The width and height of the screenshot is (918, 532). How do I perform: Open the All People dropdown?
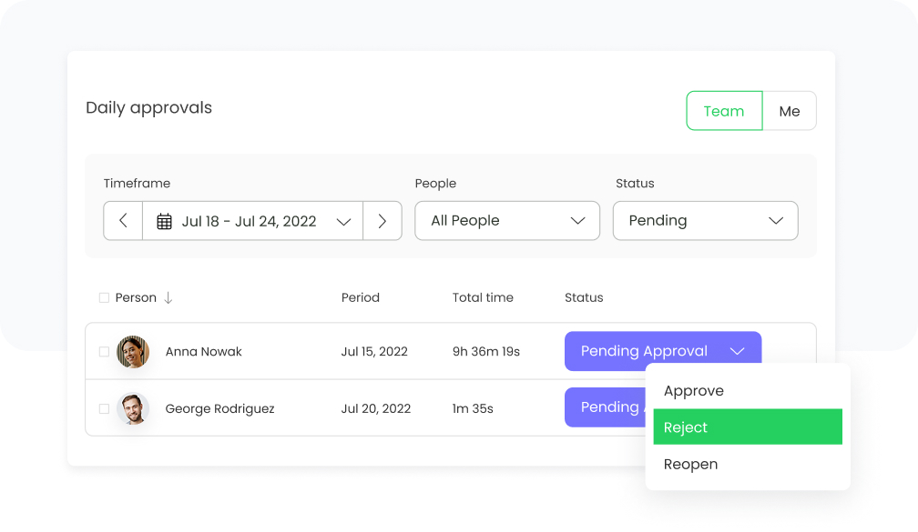click(507, 220)
